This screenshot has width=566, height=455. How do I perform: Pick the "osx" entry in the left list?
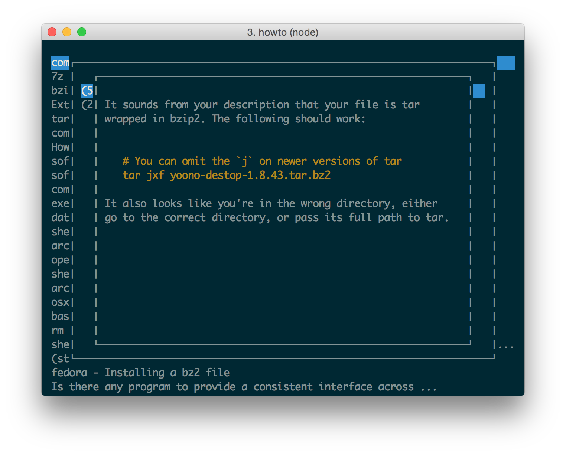[60, 302]
